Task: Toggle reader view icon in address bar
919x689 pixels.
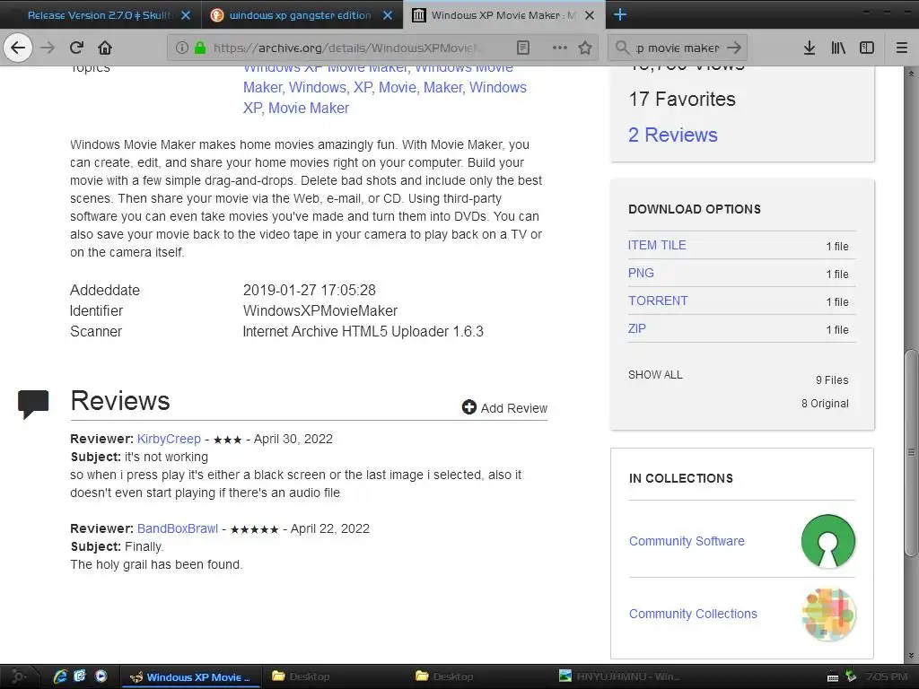Action: tap(523, 48)
